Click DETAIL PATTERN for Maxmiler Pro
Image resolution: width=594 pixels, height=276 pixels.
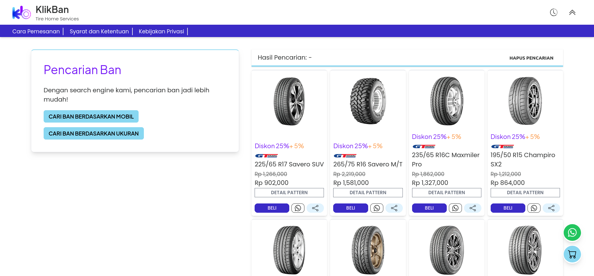pyautogui.click(x=446, y=193)
